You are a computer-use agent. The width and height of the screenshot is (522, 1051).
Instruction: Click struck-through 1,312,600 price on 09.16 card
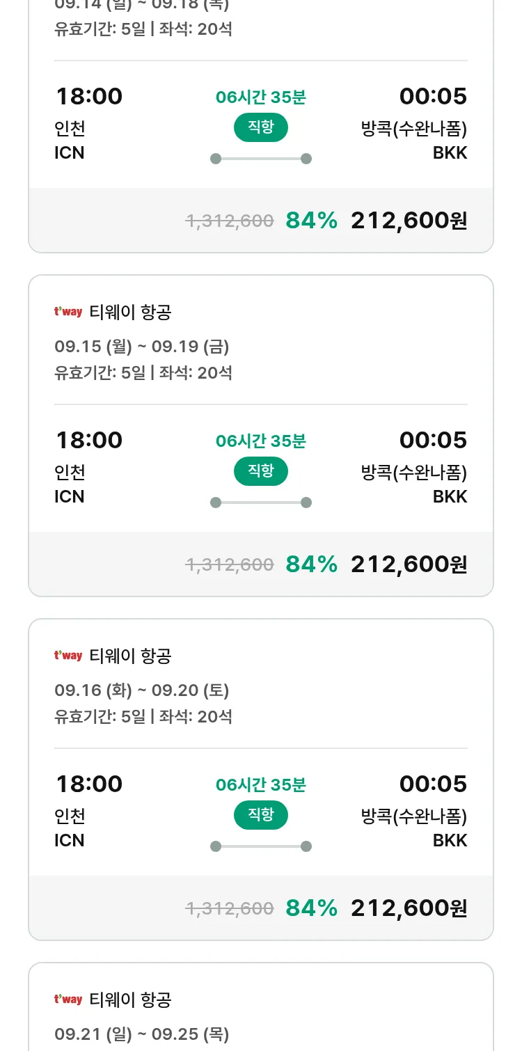(x=230, y=908)
